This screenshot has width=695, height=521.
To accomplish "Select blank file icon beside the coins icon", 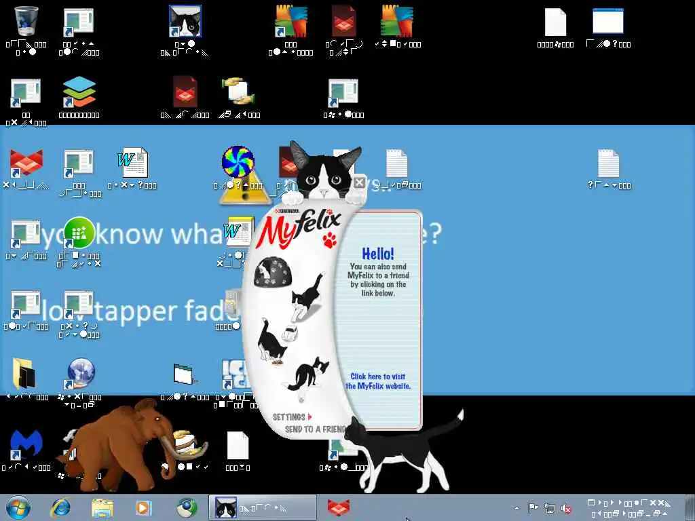I will click(x=238, y=445).
